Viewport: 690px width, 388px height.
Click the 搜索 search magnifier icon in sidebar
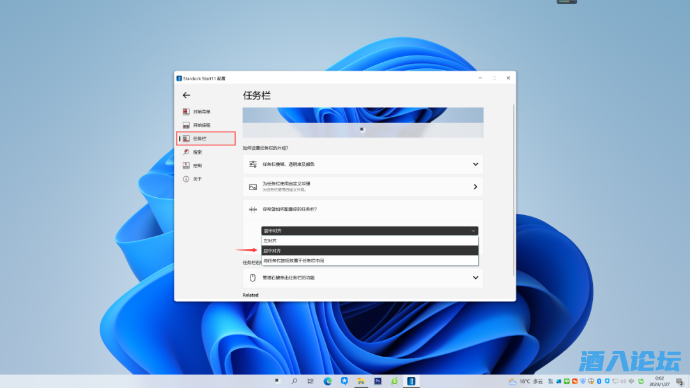(186, 152)
